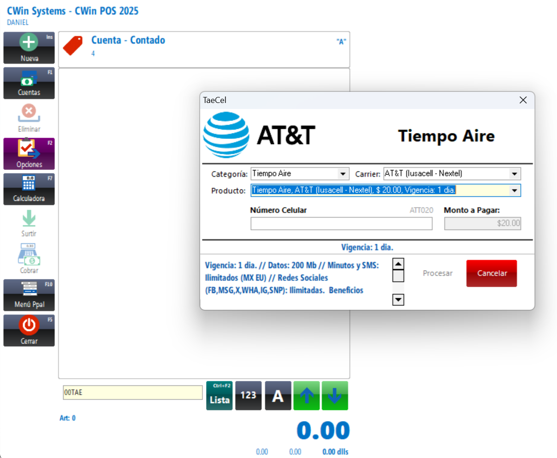557x458 pixels.
Task: Open the Carrier dropdown list
Action: tap(515, 174)
